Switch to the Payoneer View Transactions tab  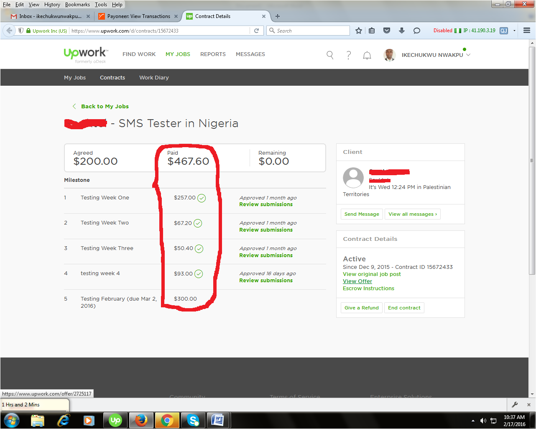tap(138, 16)
